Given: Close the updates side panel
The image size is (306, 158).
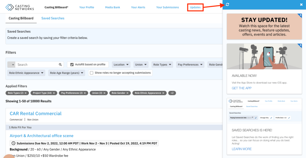Looking at the screenshot, I should 301,4.
